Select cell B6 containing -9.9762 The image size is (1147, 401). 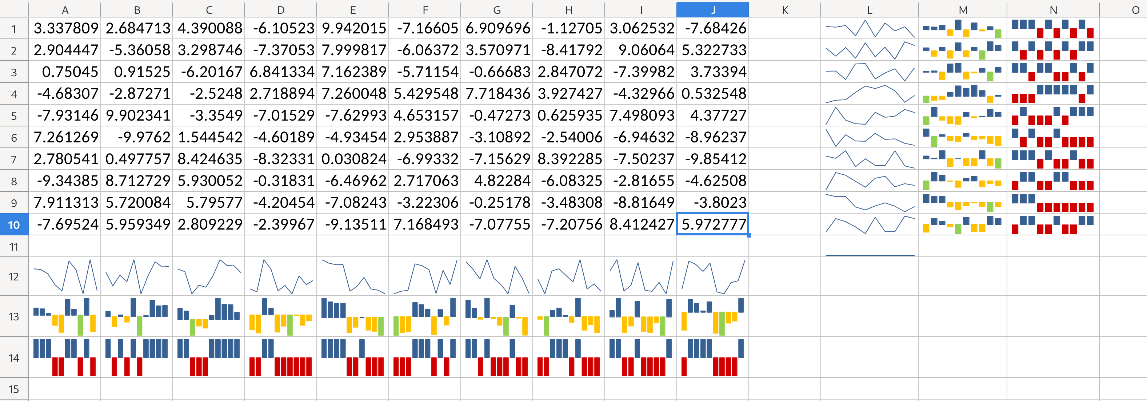pyautogui.click(x=137, y=137)
